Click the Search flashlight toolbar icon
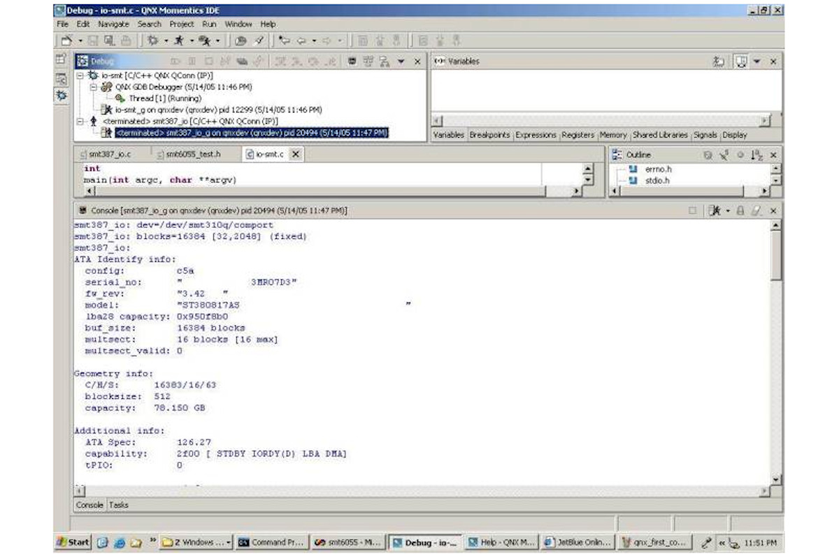 [x=259, y=41]
